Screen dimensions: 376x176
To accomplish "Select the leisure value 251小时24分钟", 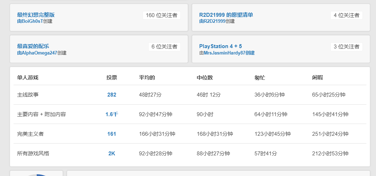I will [x=330, y=134].
